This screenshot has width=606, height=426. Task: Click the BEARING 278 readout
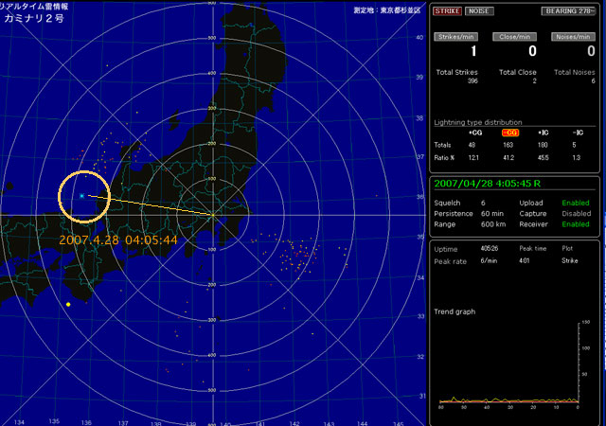coord(568,11)
